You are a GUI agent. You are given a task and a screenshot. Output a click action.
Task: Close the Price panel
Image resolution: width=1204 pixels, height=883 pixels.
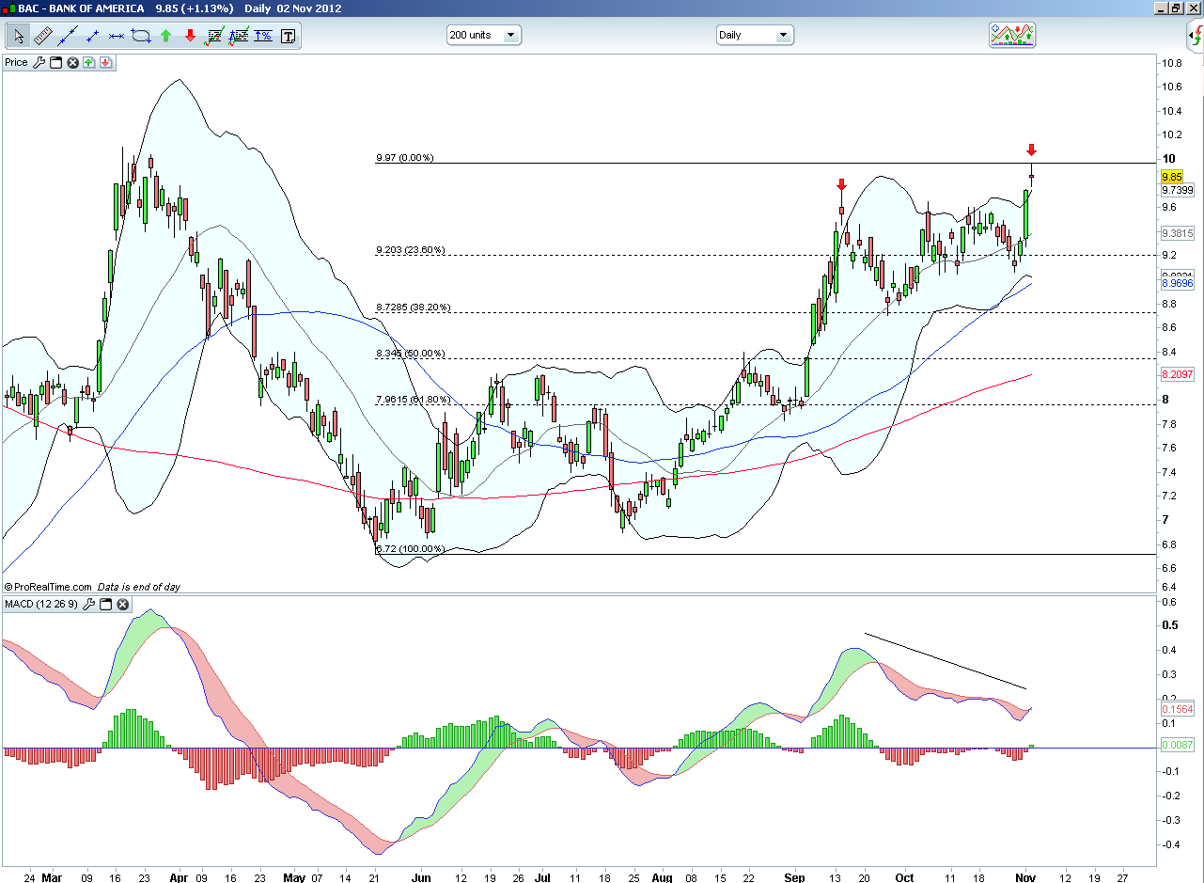pyautogui.click(x=72, y=63)
